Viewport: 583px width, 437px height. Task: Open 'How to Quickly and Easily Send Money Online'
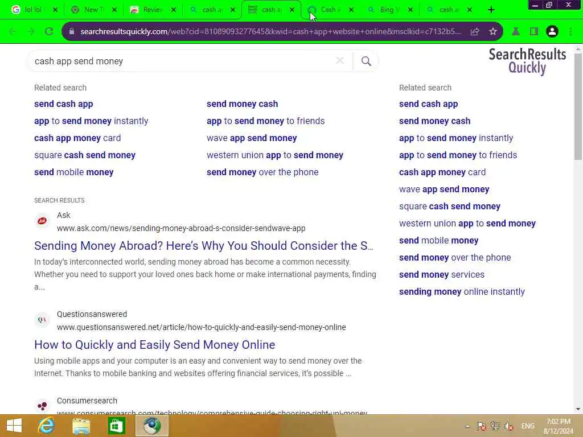155,345
